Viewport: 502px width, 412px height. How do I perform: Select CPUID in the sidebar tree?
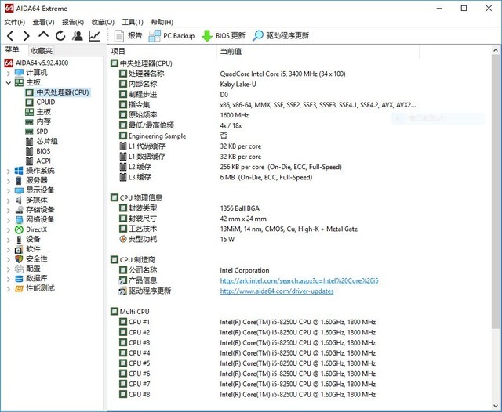45,102
